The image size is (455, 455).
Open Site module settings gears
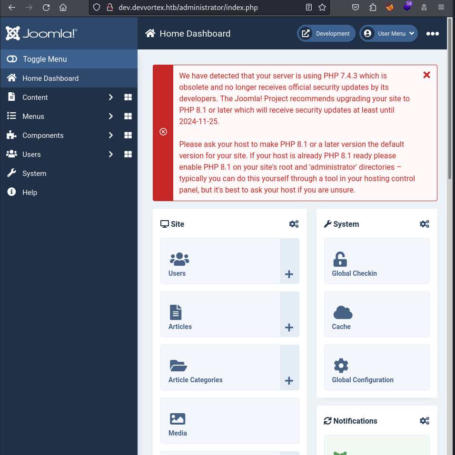point(294,224)
